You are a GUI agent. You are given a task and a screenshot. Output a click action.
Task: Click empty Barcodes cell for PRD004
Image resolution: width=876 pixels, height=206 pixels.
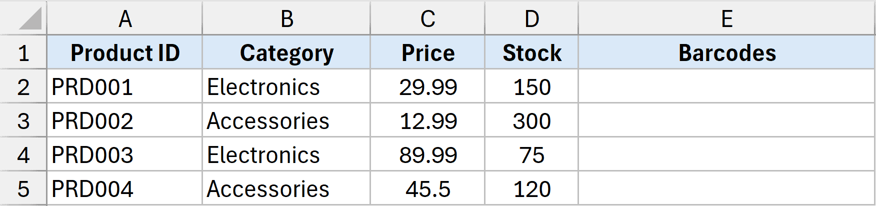tap(727, 189)
